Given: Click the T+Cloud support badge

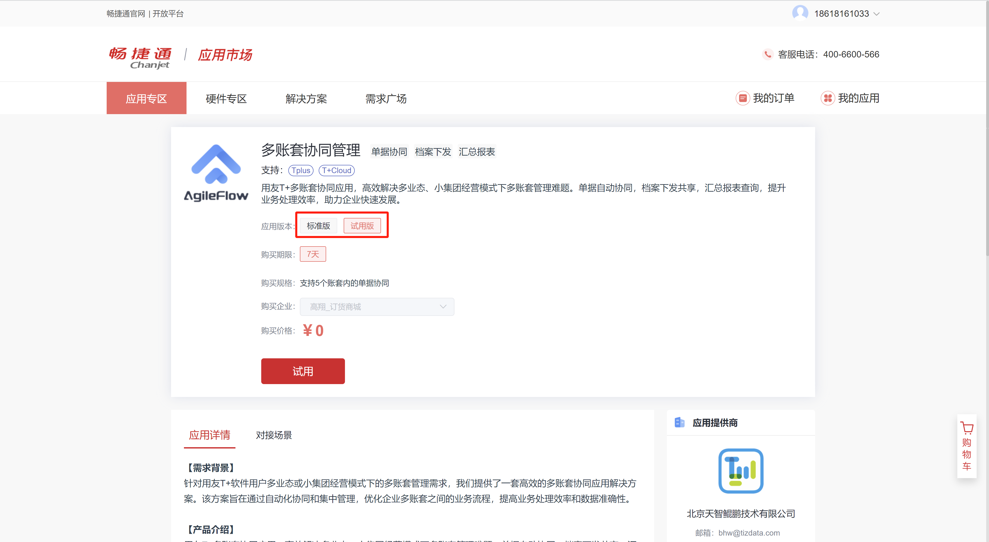Looking at the screenshot, I should point(336,171).
